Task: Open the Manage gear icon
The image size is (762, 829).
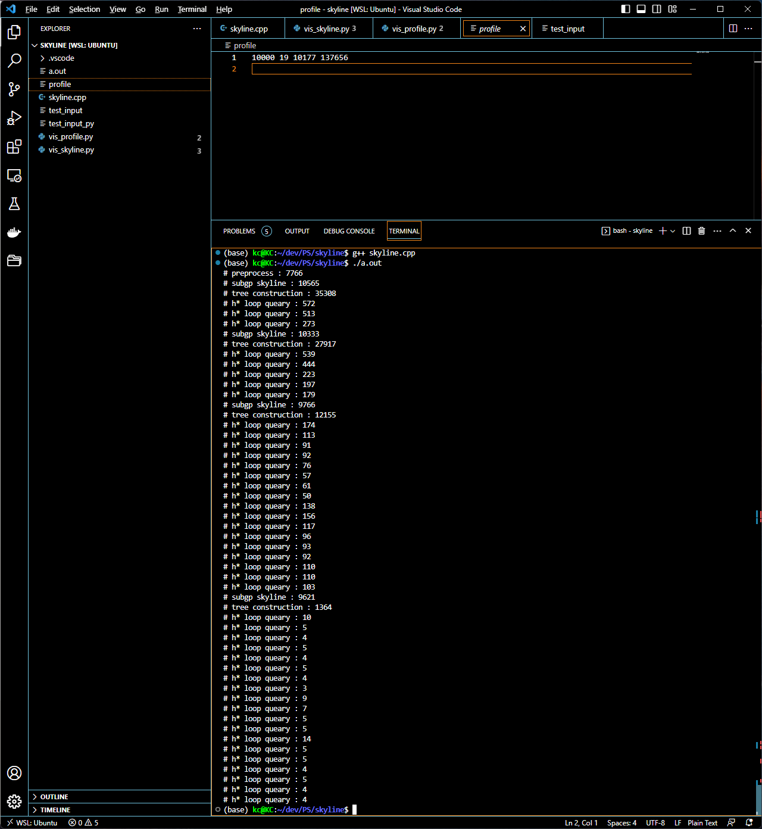Action: [x=14, y=802]
